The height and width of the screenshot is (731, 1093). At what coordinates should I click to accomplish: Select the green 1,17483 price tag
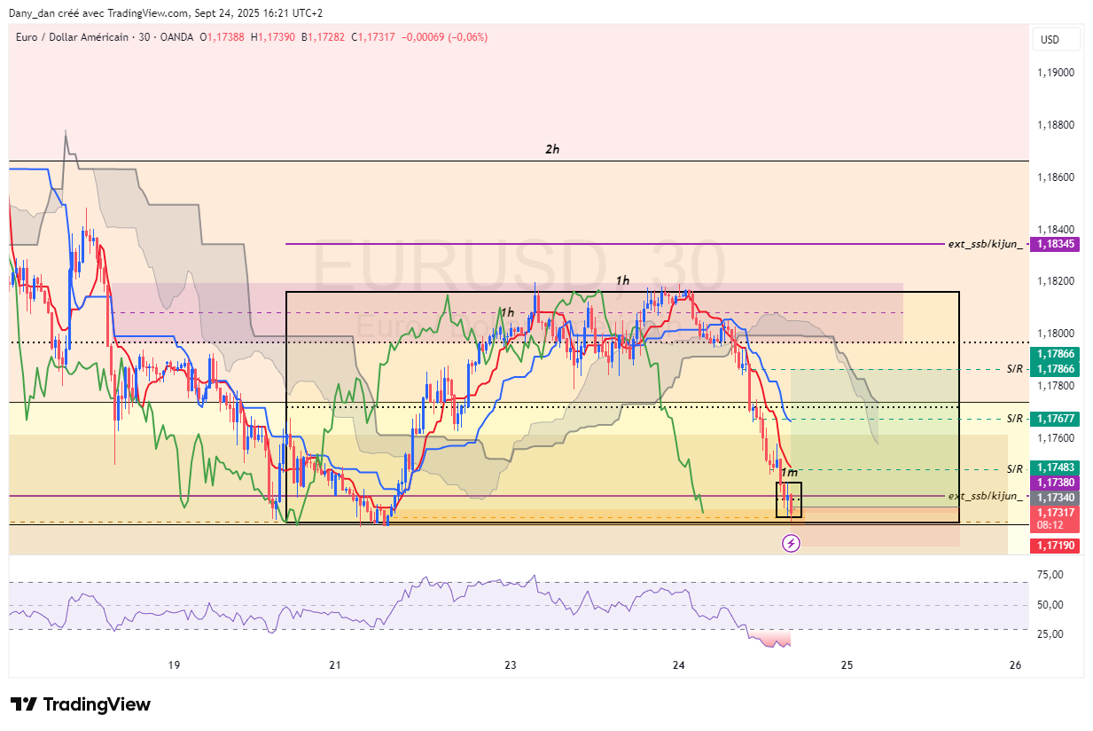pos(1055,468)
